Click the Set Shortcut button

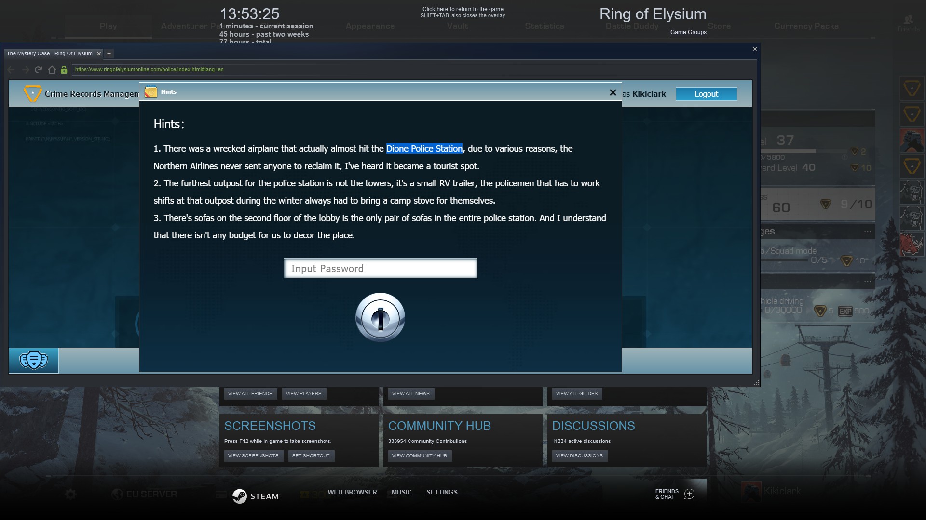pyautogui.click(x=311, y=455)
